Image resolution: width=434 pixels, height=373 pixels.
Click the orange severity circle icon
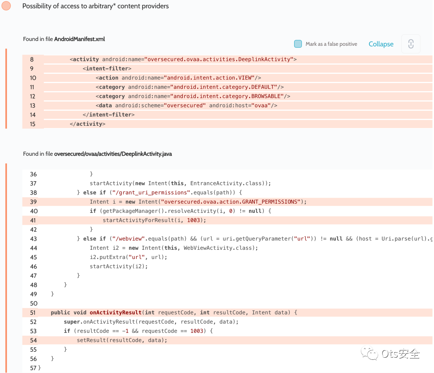pos(6,6)
